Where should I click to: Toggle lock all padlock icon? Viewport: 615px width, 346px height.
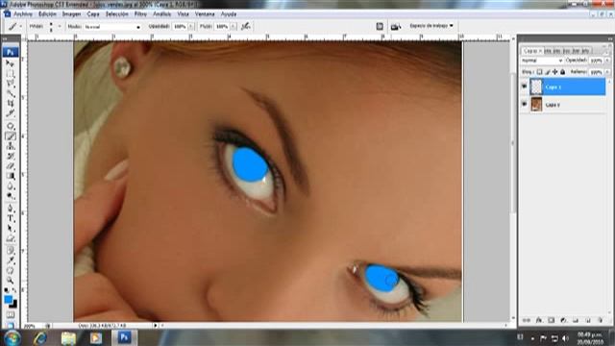562,72
